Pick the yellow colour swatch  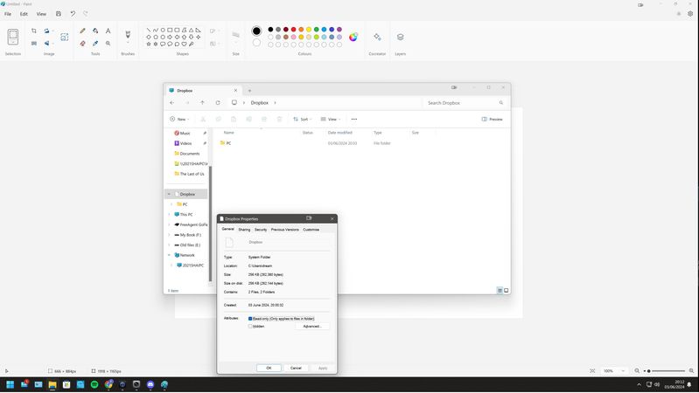click(x=309, y=30)
